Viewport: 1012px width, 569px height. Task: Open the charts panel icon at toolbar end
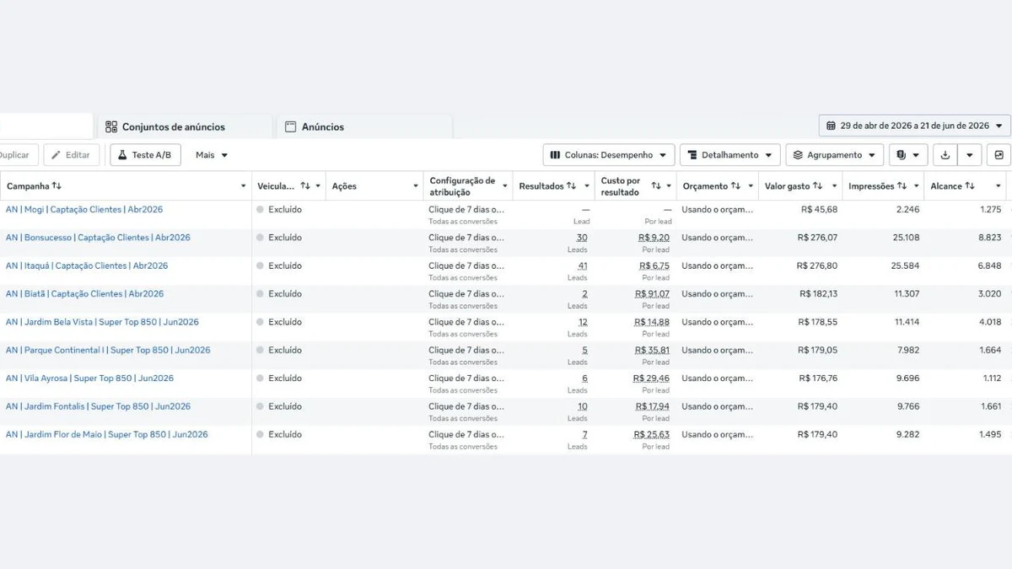(999, 155)
